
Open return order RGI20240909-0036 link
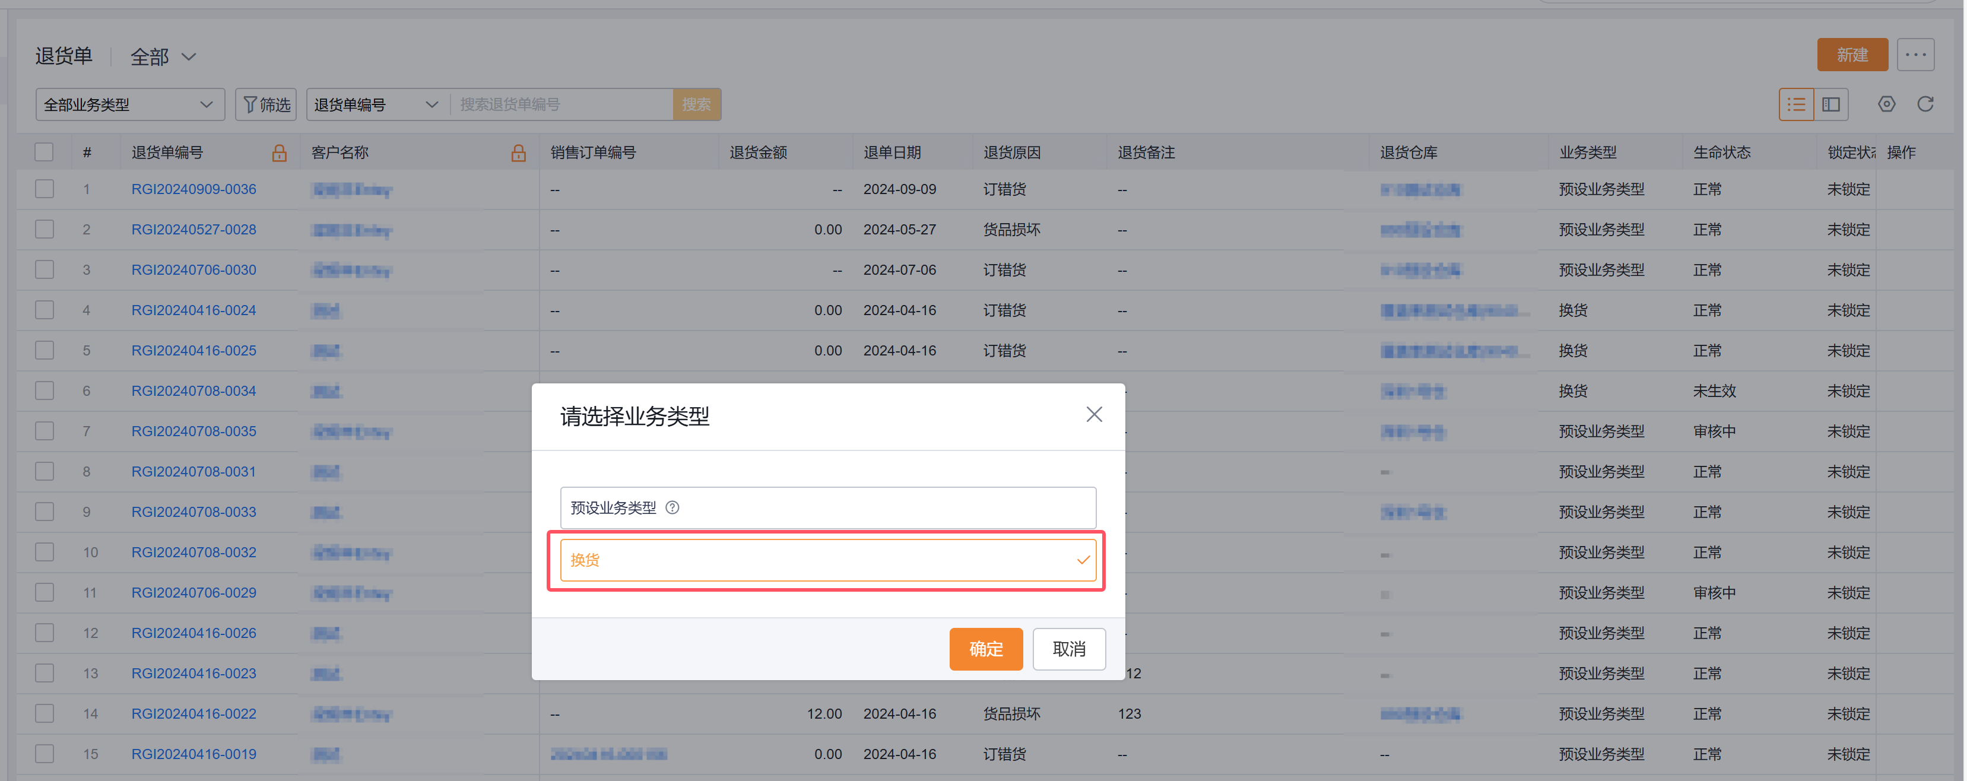(x=194, y=189)
